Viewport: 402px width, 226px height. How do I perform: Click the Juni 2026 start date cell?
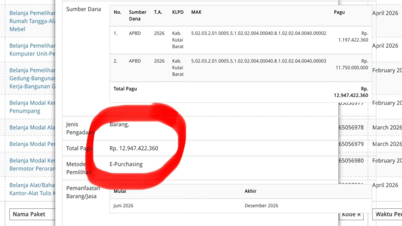coord(123,206)
